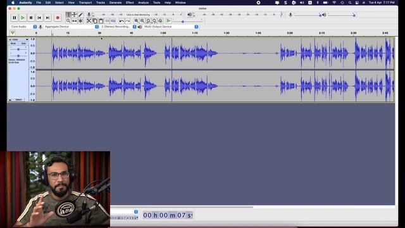This screenshot has height=228, width=405.
Task: Adjust the playback volume slider
Action: [x=342, y=15]
